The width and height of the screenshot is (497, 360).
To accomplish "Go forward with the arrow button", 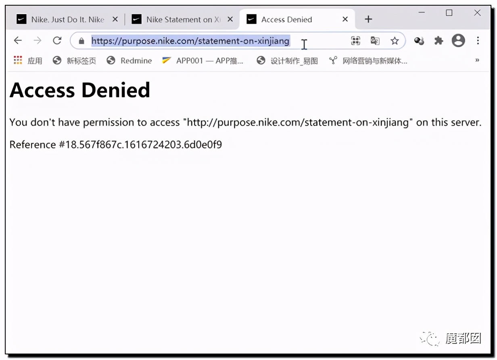I will pyautogui.click(x=38, y=40).
